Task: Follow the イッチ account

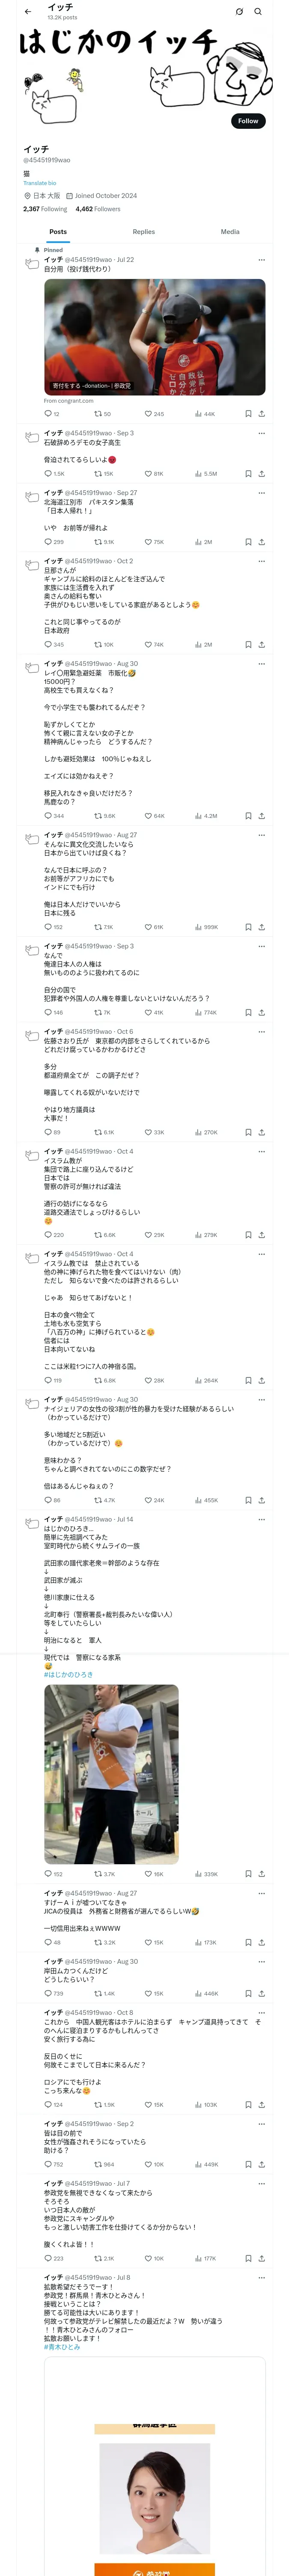Action: click(x=247, y=121)
